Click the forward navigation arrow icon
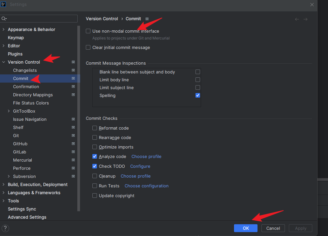The width and height of the screenshot is (328, 236). pyautogui.click(x=305, y=19)
